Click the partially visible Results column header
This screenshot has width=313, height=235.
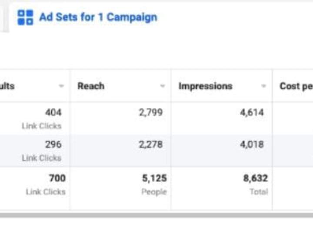click(x=7, y=86)
